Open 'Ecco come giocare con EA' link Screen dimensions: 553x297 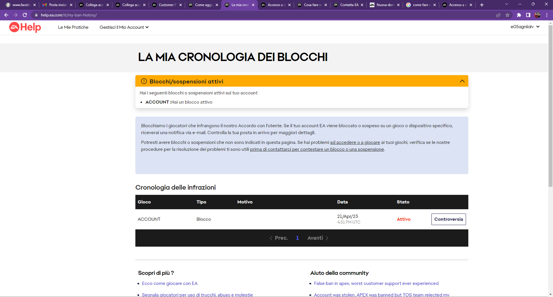pyautogui.click(x=170, y=283)
